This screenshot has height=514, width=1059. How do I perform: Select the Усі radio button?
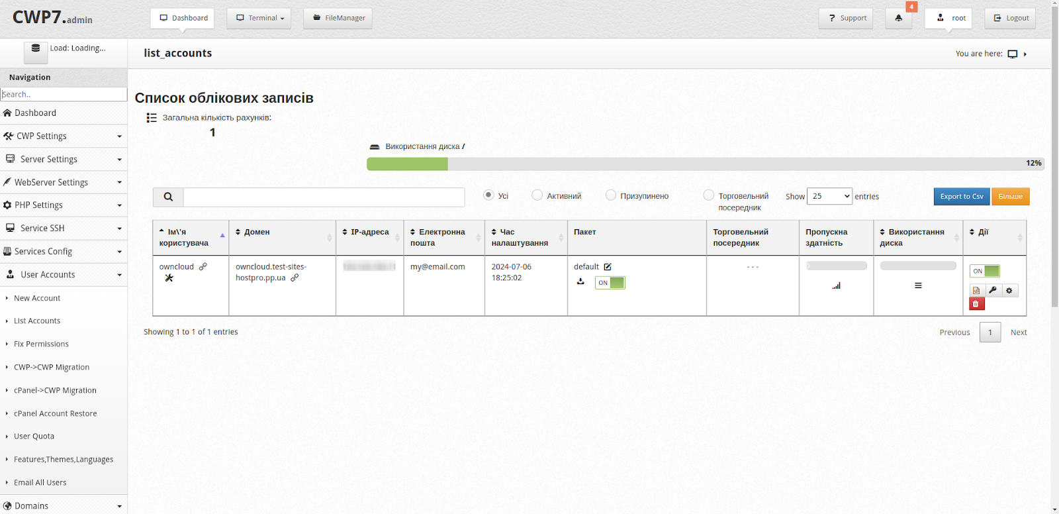click(488, 195)
